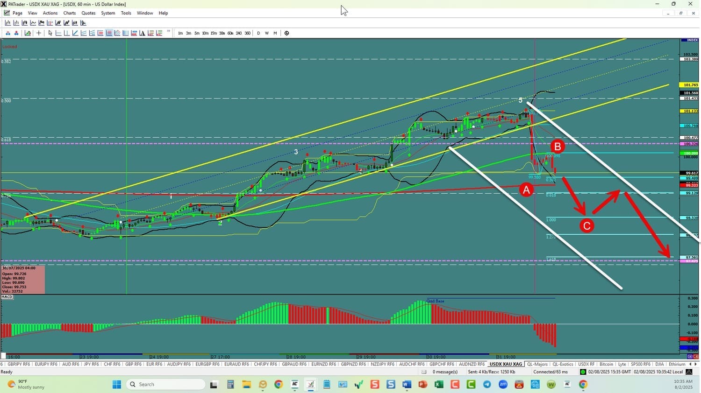701x393 pixels.
Task: Switch chart to Daily (D) timeframe
Action: tap(258, 33)
